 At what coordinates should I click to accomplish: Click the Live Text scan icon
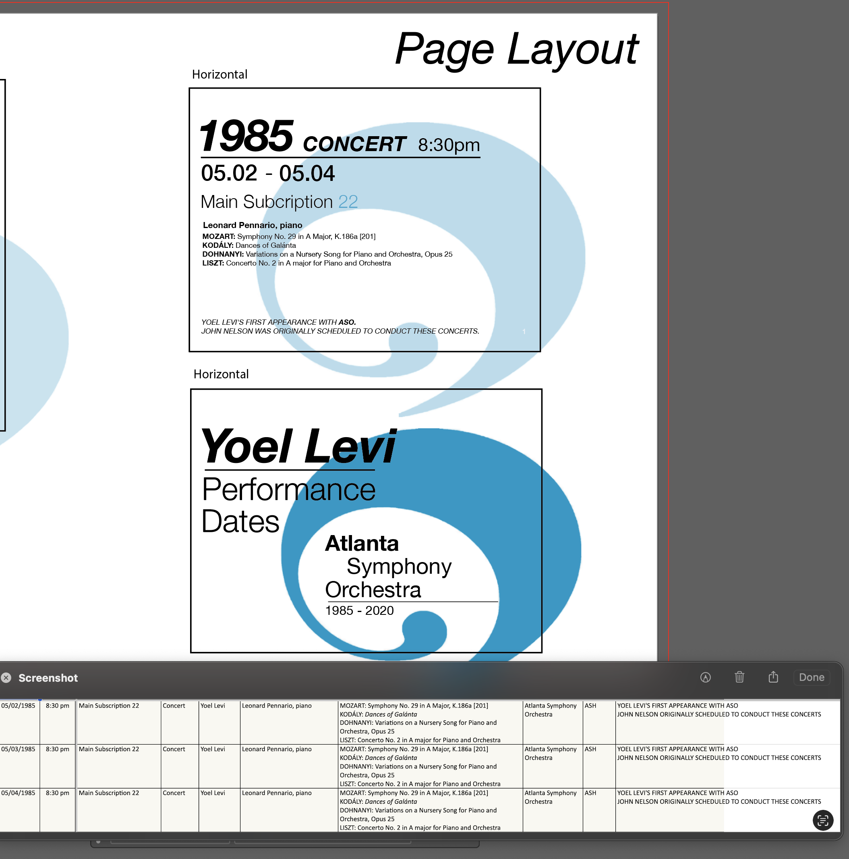(x=823, y=820)
